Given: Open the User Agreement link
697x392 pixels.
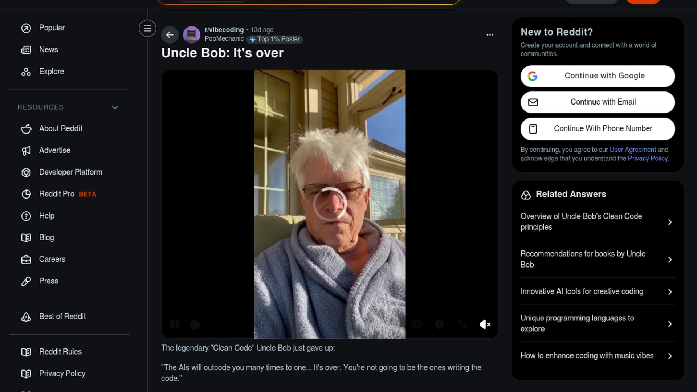Looking at the screenshot, I should click(x=632, y=150).
